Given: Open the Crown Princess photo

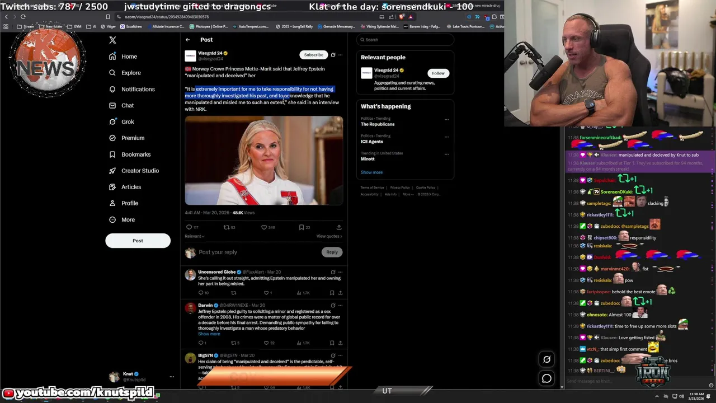Looking at the screenshot, I should coord(264,161).
